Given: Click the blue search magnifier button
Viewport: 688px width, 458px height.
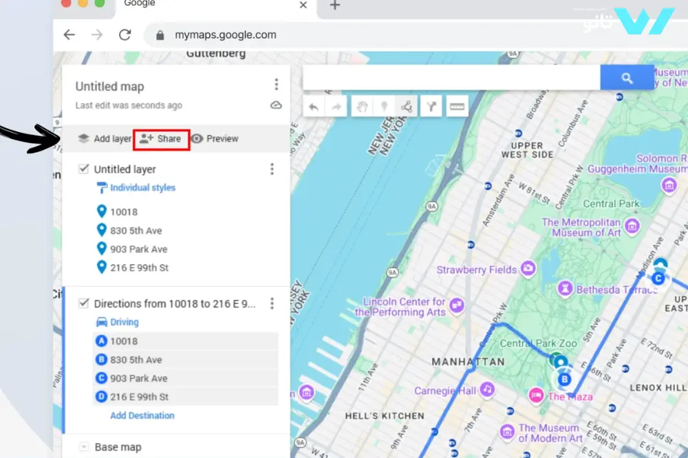Looking at the screenshot, I should pos(626,78).
